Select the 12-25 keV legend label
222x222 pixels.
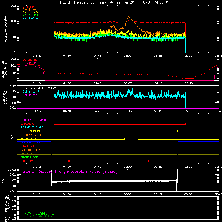[x=31, y=12]
